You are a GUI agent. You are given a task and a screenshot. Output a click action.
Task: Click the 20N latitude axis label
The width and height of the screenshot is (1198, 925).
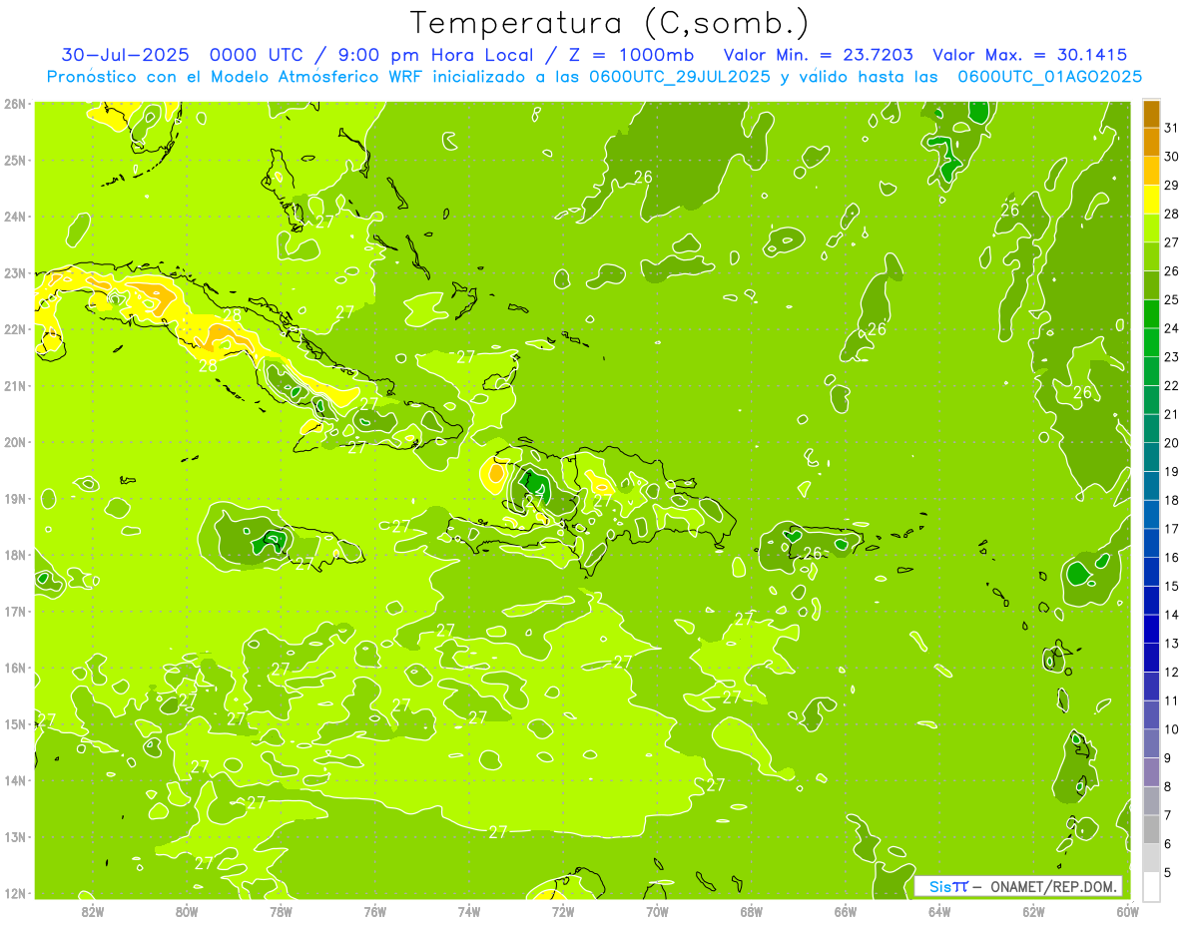point(15,442)
